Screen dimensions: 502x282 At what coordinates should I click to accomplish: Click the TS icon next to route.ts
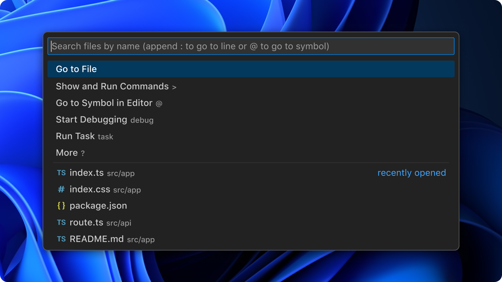click(x=61, y=222)
